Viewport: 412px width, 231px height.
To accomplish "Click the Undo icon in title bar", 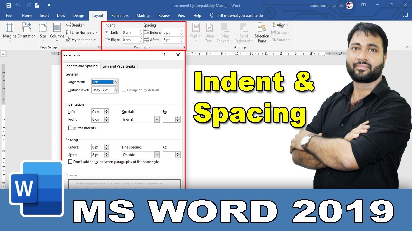I will click(18, 5).
